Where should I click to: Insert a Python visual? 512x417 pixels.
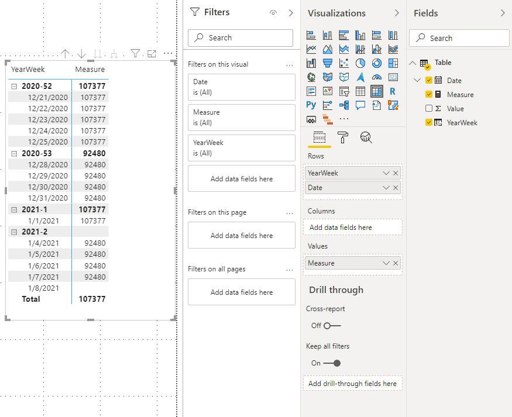coord(311,105)
